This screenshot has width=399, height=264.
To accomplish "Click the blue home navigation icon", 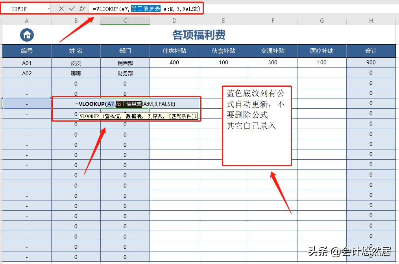I will pos(26,35).
